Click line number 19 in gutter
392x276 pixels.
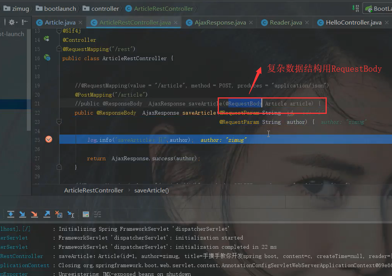pyautogui.click(x=37, y=85)
